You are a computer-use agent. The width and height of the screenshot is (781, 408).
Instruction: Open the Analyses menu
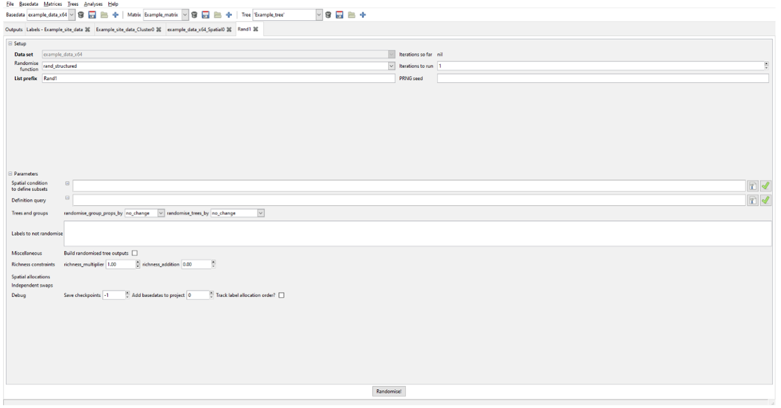pos(93,4)
